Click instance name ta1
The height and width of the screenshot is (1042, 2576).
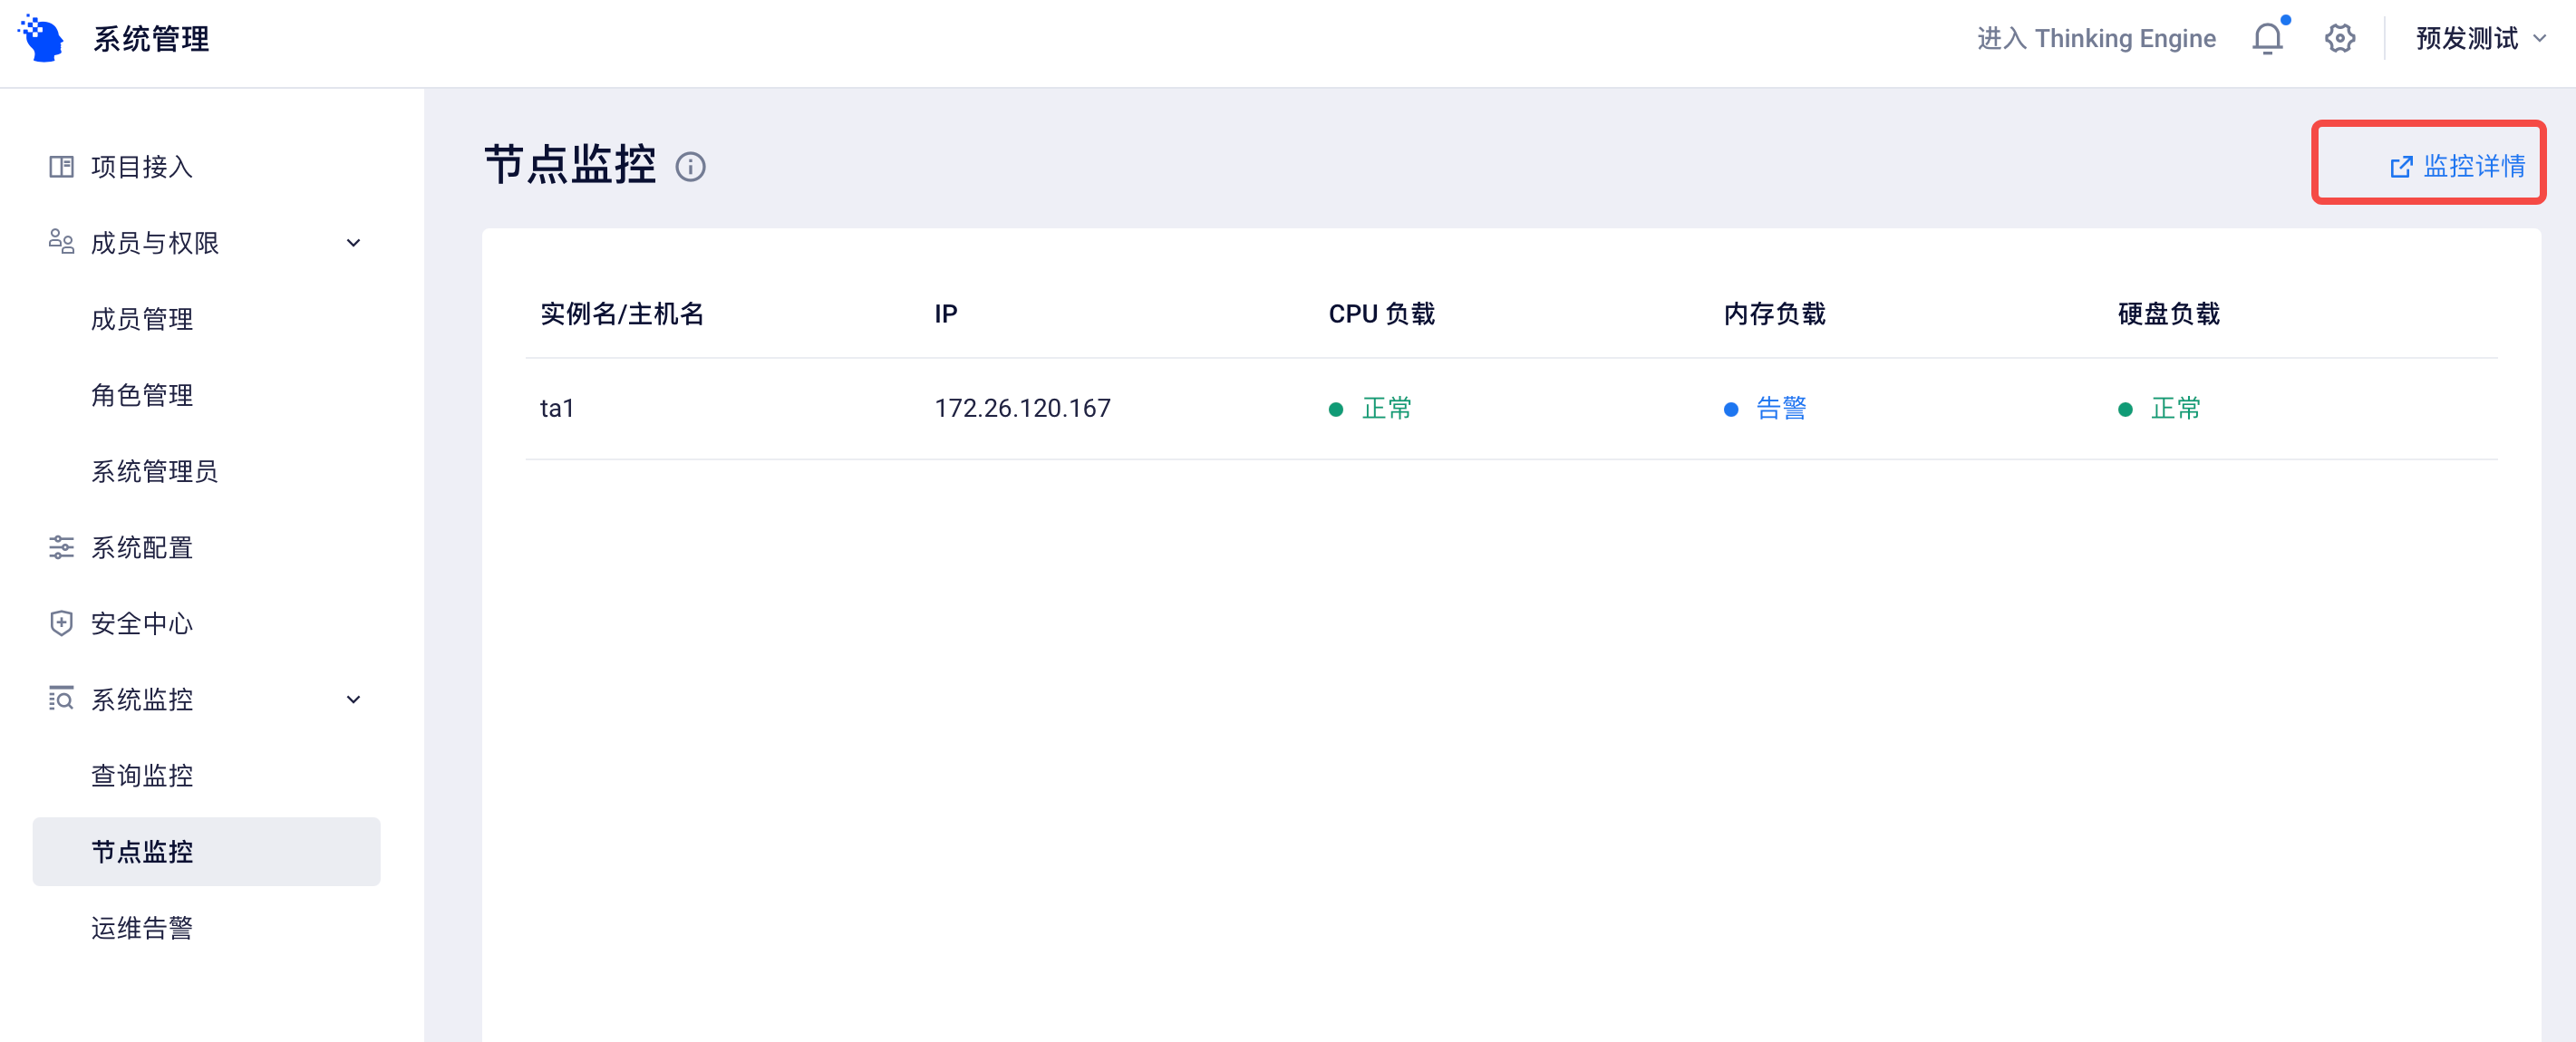557,408
